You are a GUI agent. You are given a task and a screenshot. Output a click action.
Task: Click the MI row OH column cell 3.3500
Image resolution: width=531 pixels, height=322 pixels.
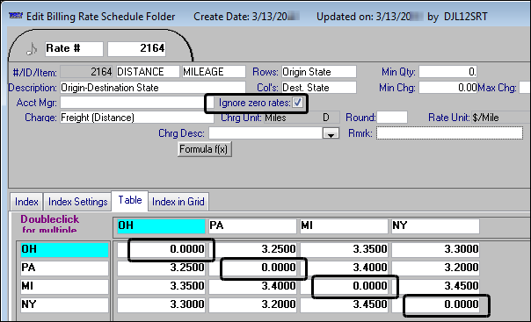point(161,286)
